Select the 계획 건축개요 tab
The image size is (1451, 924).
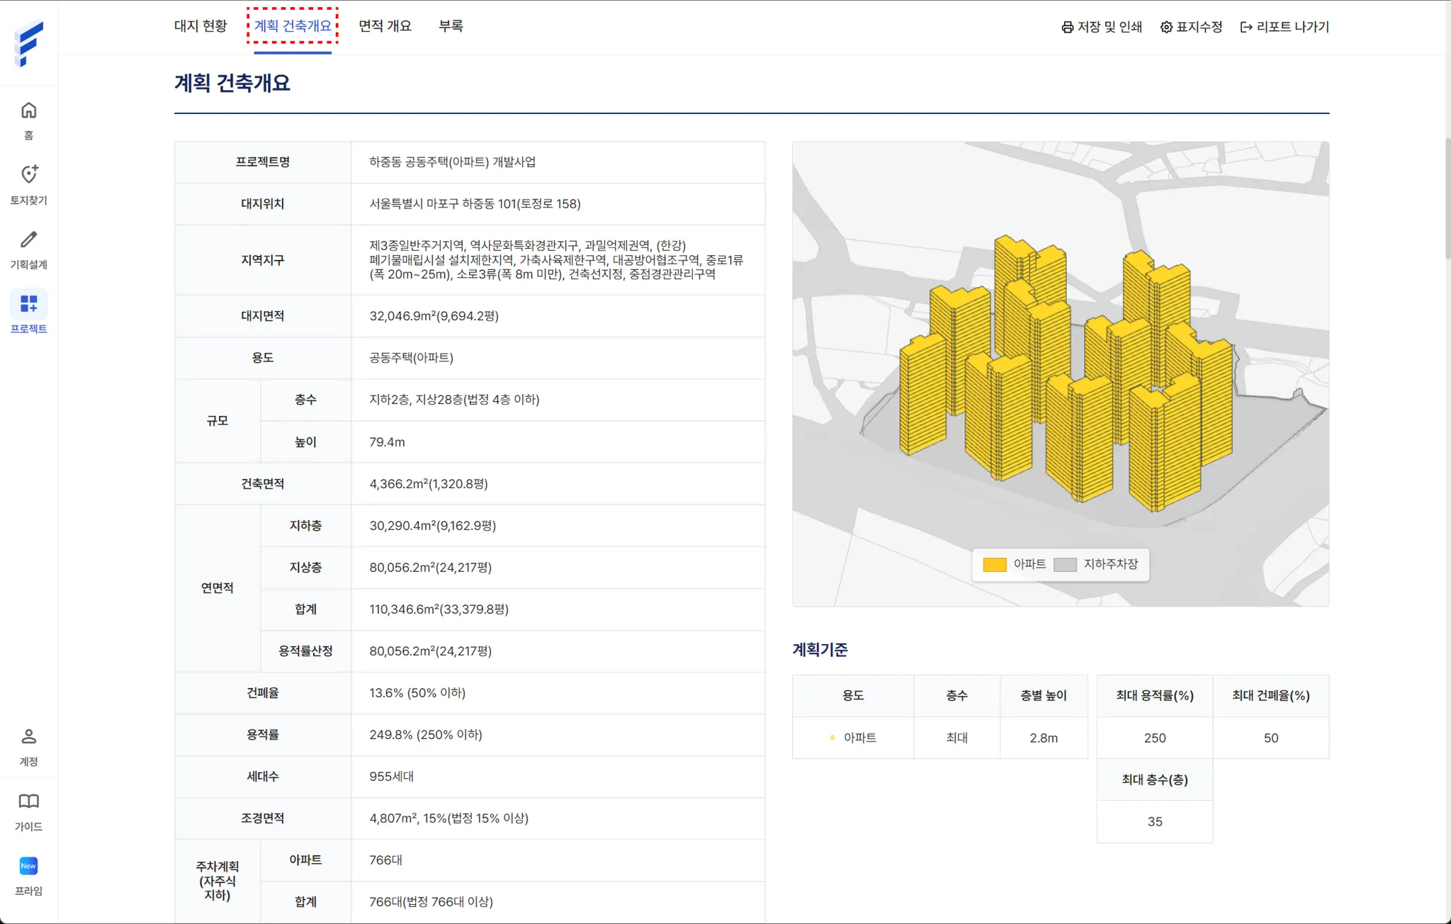point(293,26)
